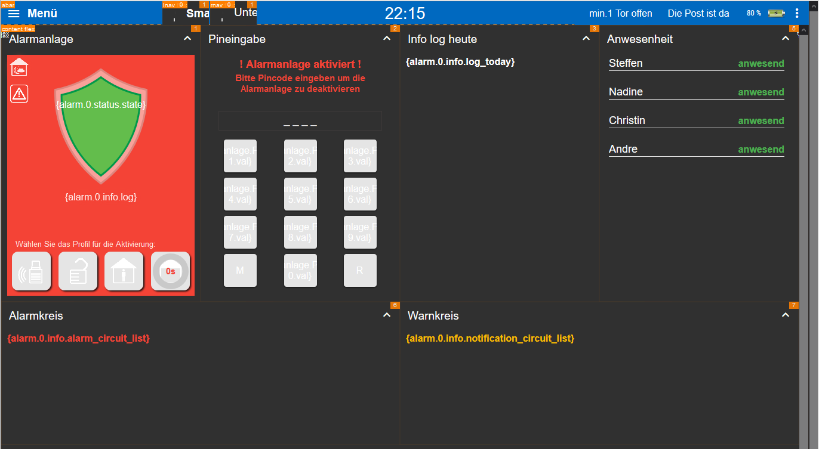The width and height of the screenshot is (819, 449).
Task: Click the 22:15 clock display
Action: pyautogui.click(x=405, y=13)
